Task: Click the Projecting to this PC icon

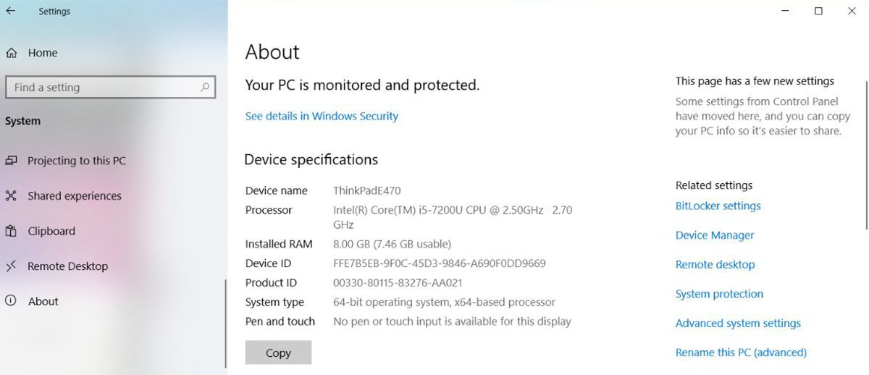Action: [11, 161]
